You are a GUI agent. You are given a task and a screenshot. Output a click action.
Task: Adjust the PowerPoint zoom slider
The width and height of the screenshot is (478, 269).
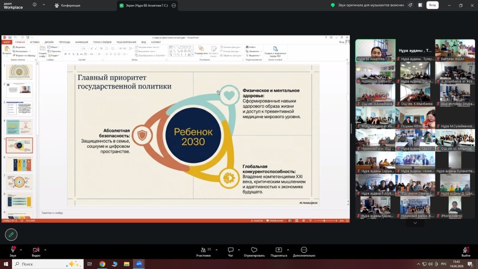325,221
